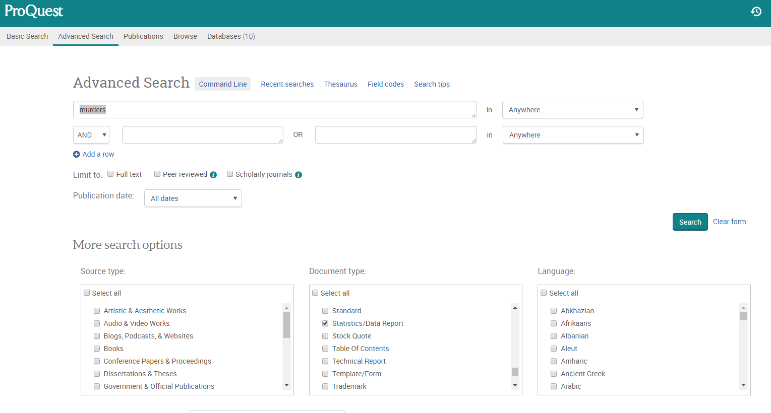
Task: Tick the Afrikaans language checkbox
Action: pos(554,323)
